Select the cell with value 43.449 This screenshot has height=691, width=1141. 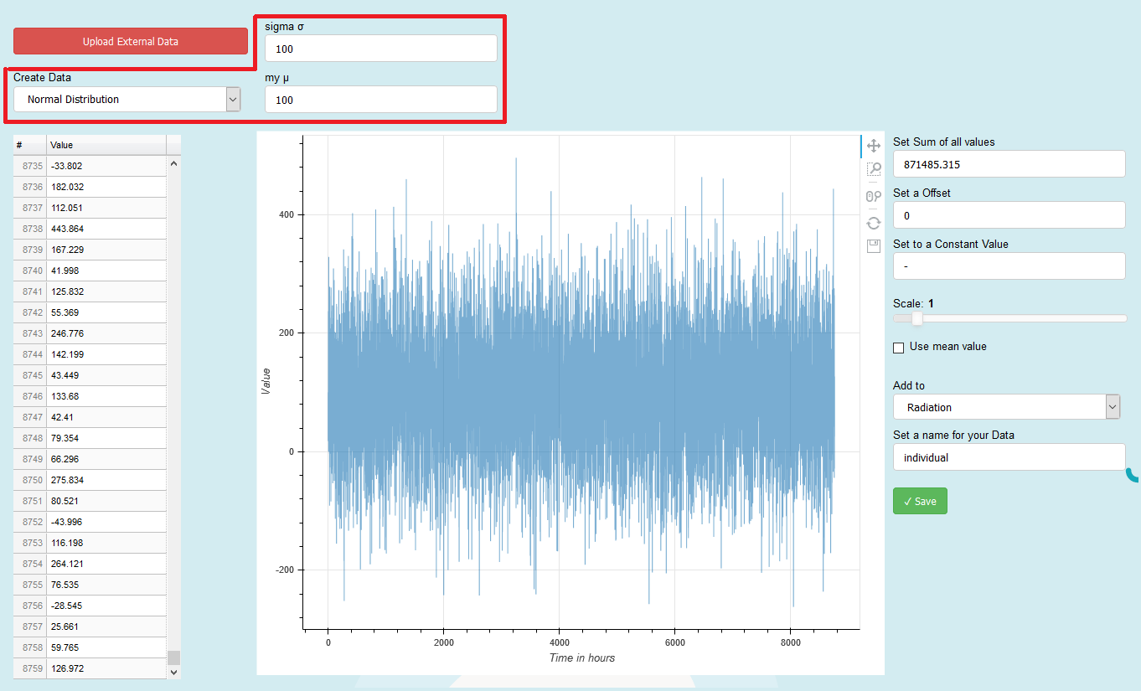pos(106,375)
